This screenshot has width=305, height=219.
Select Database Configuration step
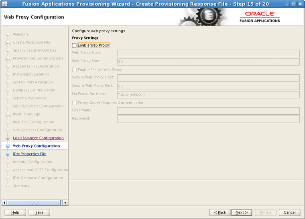click(34, 90)
